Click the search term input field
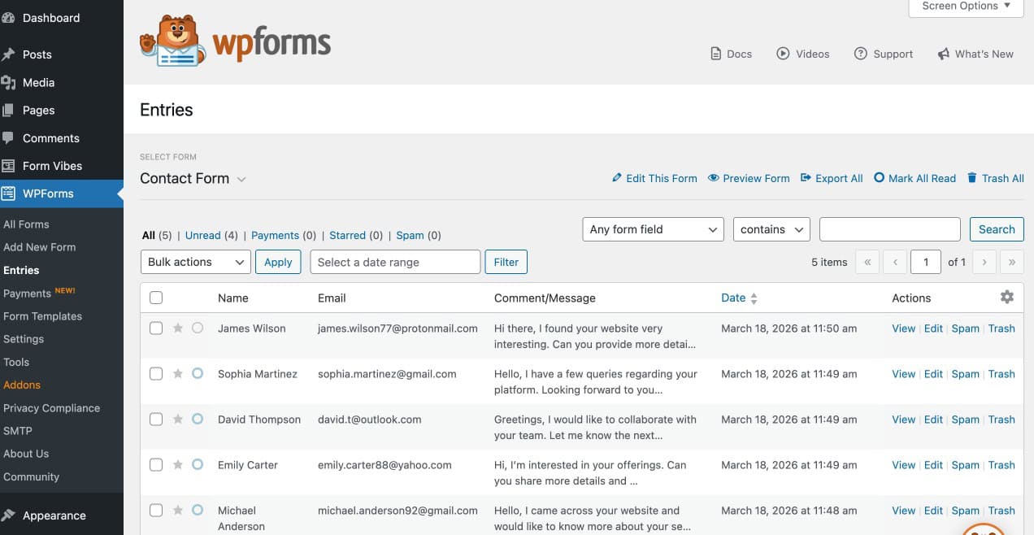 (890, 229)
